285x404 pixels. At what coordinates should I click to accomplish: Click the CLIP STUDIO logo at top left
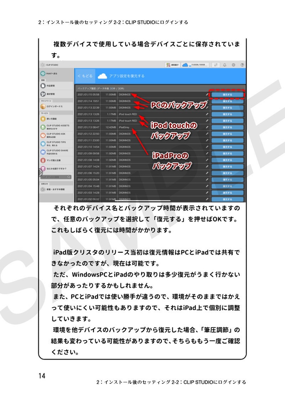pyautogui.click(x=49, y=65)
